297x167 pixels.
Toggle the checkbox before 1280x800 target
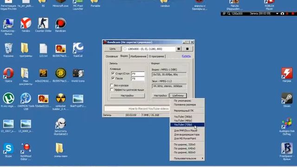coord(125,49)
